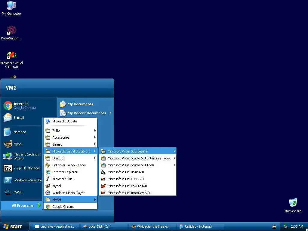The image size is (308, 231).
Task: Click the My Documents folder icon
Action: 63,104
